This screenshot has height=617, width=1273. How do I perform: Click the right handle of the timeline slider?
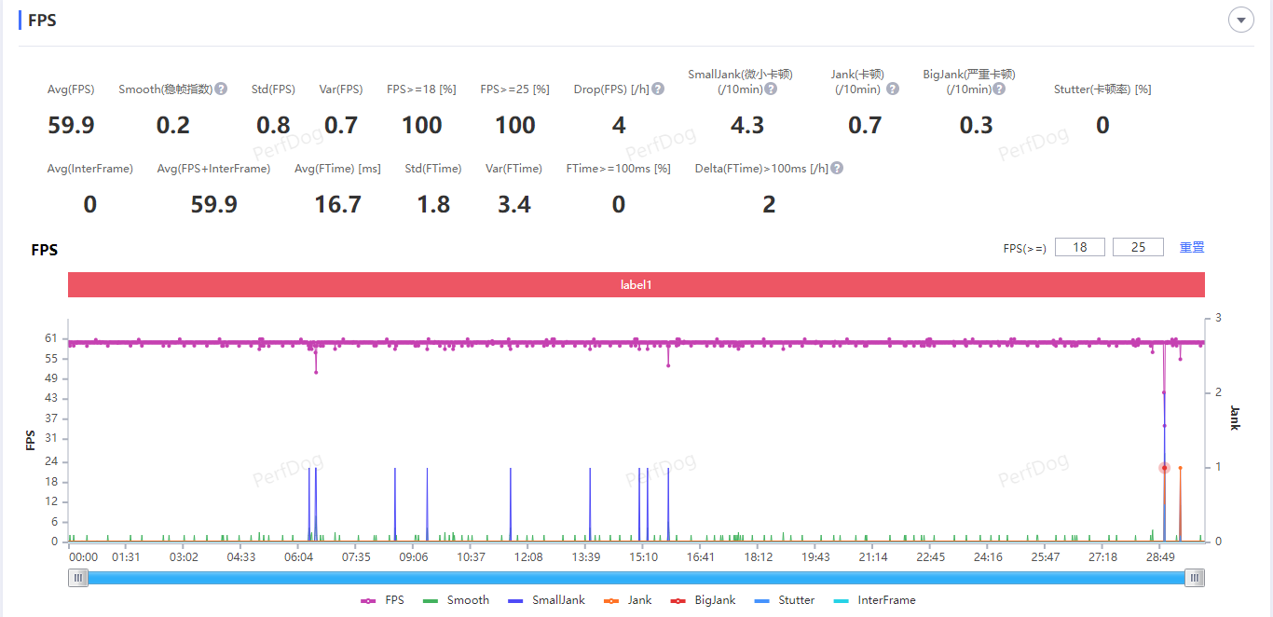pos(1195,578)
